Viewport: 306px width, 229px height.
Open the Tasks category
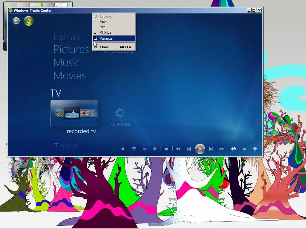click(x=65, y=147)
